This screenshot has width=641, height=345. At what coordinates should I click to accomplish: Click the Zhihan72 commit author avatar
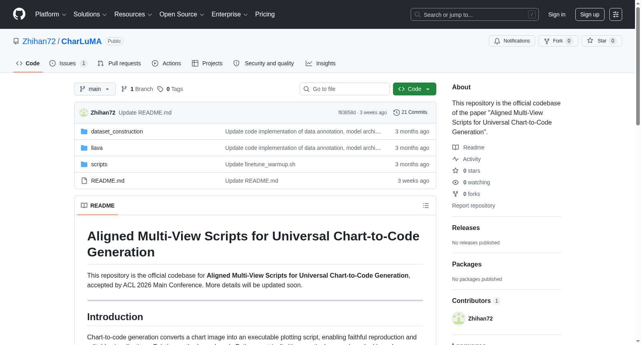84,113
